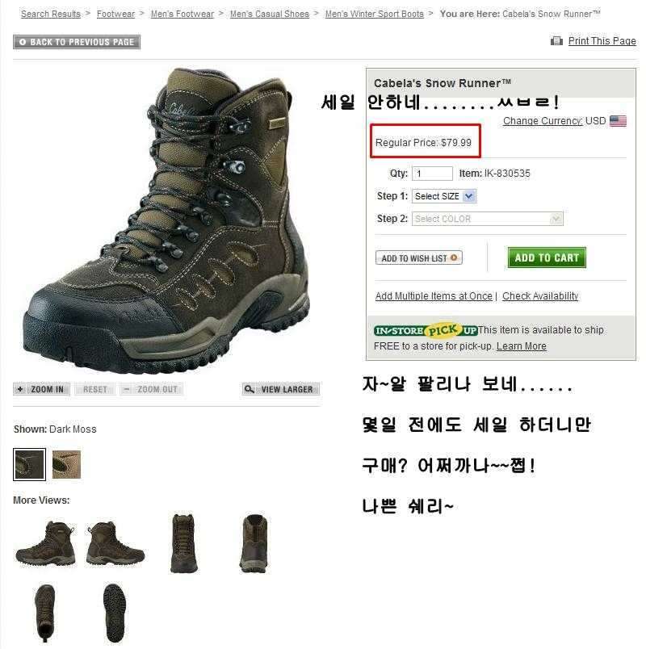Click the Check Availability link
The image size is (646, 649).
click(x=540, y=296)
